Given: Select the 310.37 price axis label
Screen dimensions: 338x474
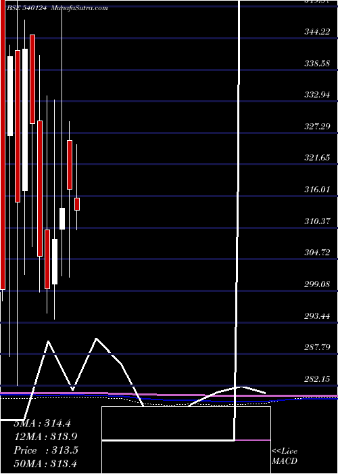Looking at the screenshot, I should click(x=317, y=221).
